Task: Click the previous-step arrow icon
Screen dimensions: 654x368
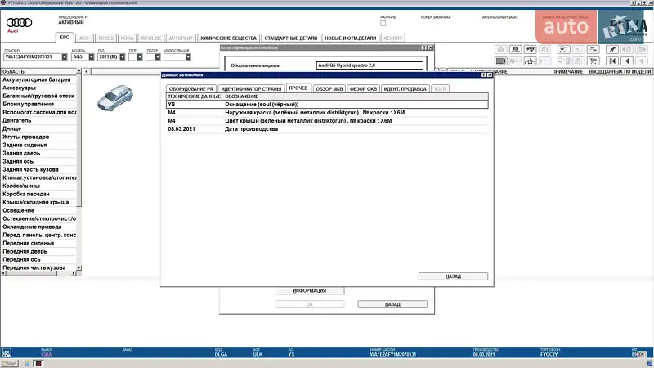Action: pyautogui.click(x=627, y=61)
